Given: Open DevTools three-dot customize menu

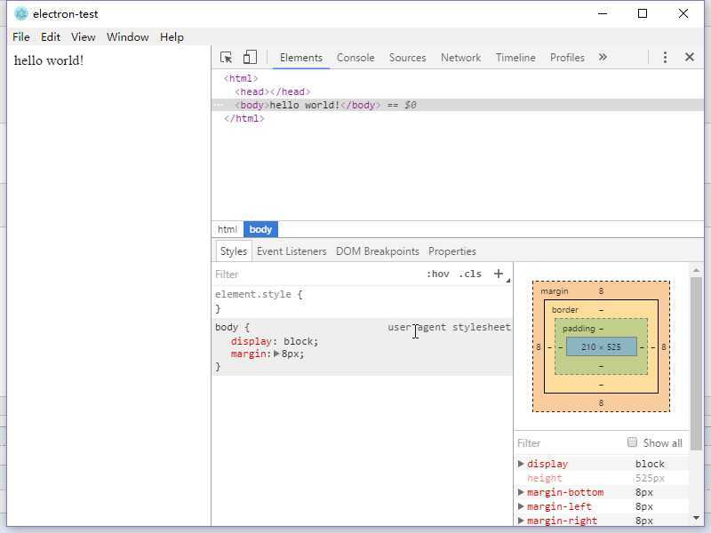Looking at the screenshot, I should pos(665,57).
